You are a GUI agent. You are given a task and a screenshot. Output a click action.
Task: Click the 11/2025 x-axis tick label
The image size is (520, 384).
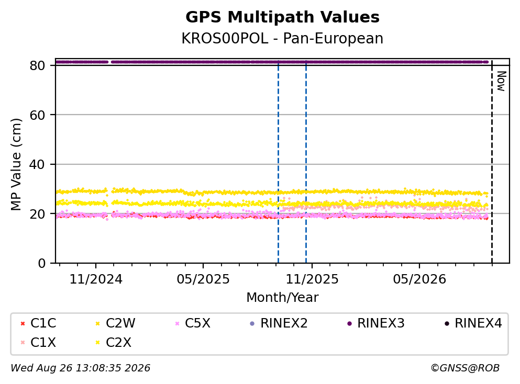tap(312, 279)
